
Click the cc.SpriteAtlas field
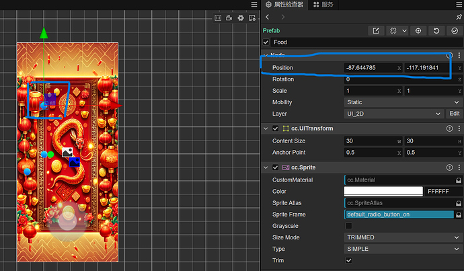tap(399, 203)
